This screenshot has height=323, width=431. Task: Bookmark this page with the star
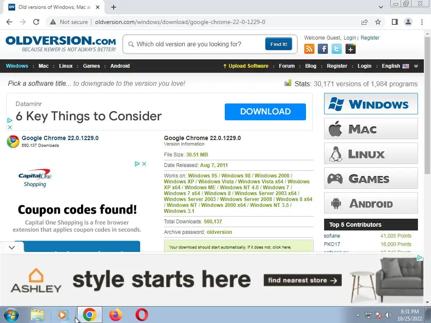coord(378,22)
